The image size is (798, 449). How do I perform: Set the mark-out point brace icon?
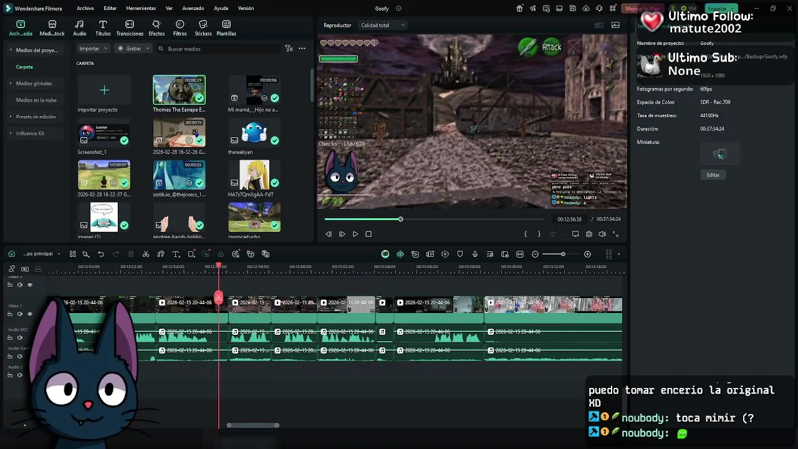(x=539, y=234)
